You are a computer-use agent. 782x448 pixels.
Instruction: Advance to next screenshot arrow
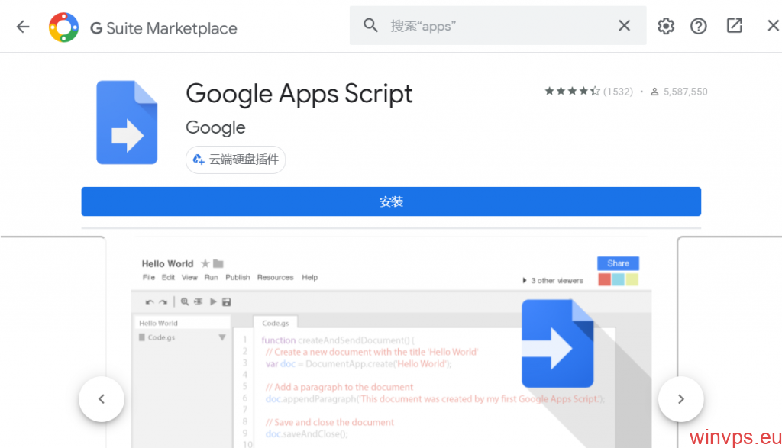click(x=680, y=398)
